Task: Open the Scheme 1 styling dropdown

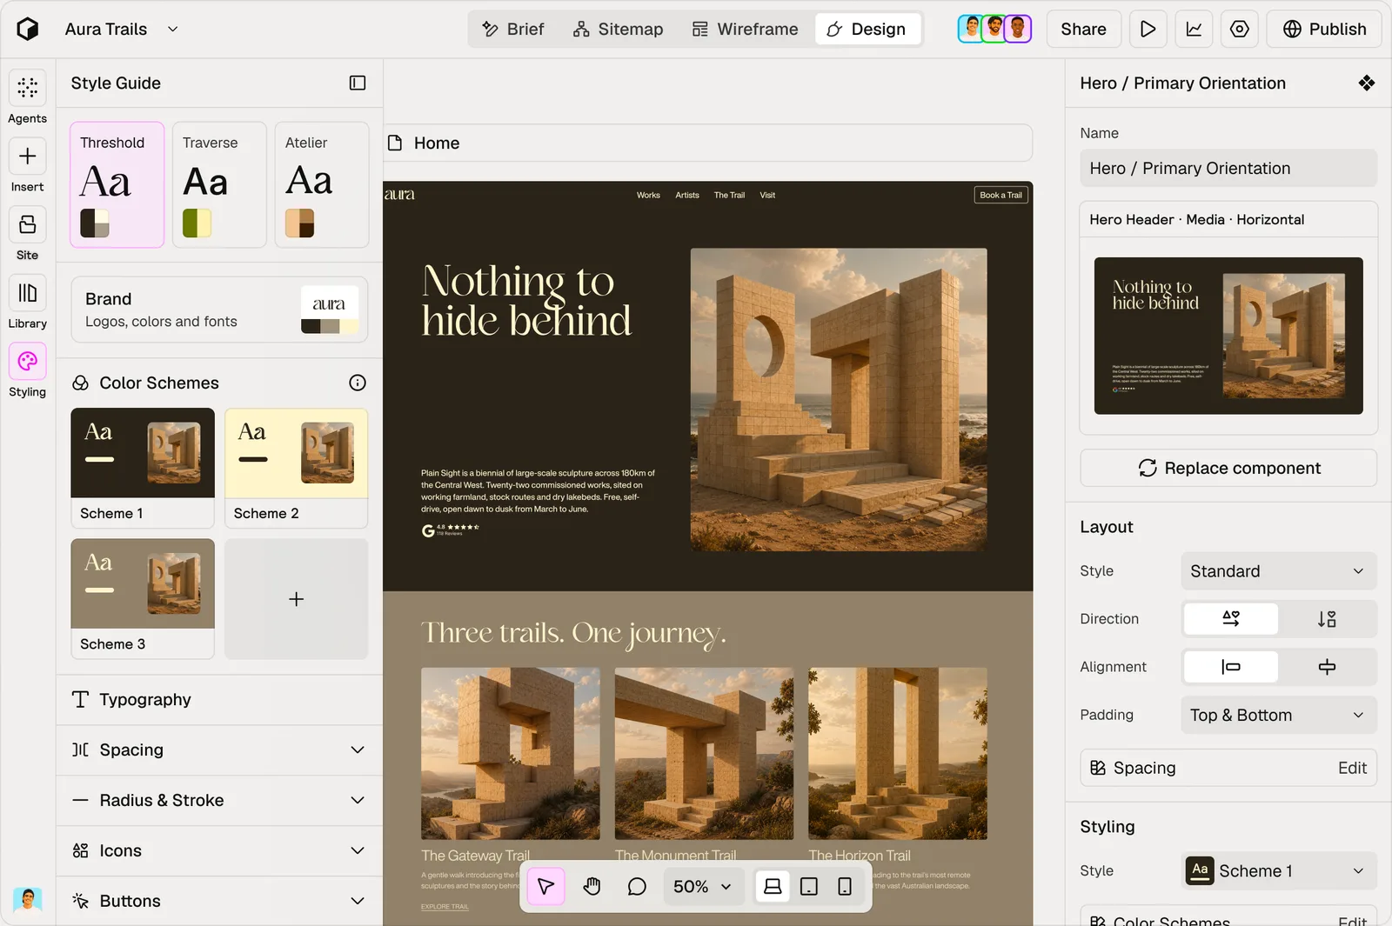Action: click(1279, 870)
